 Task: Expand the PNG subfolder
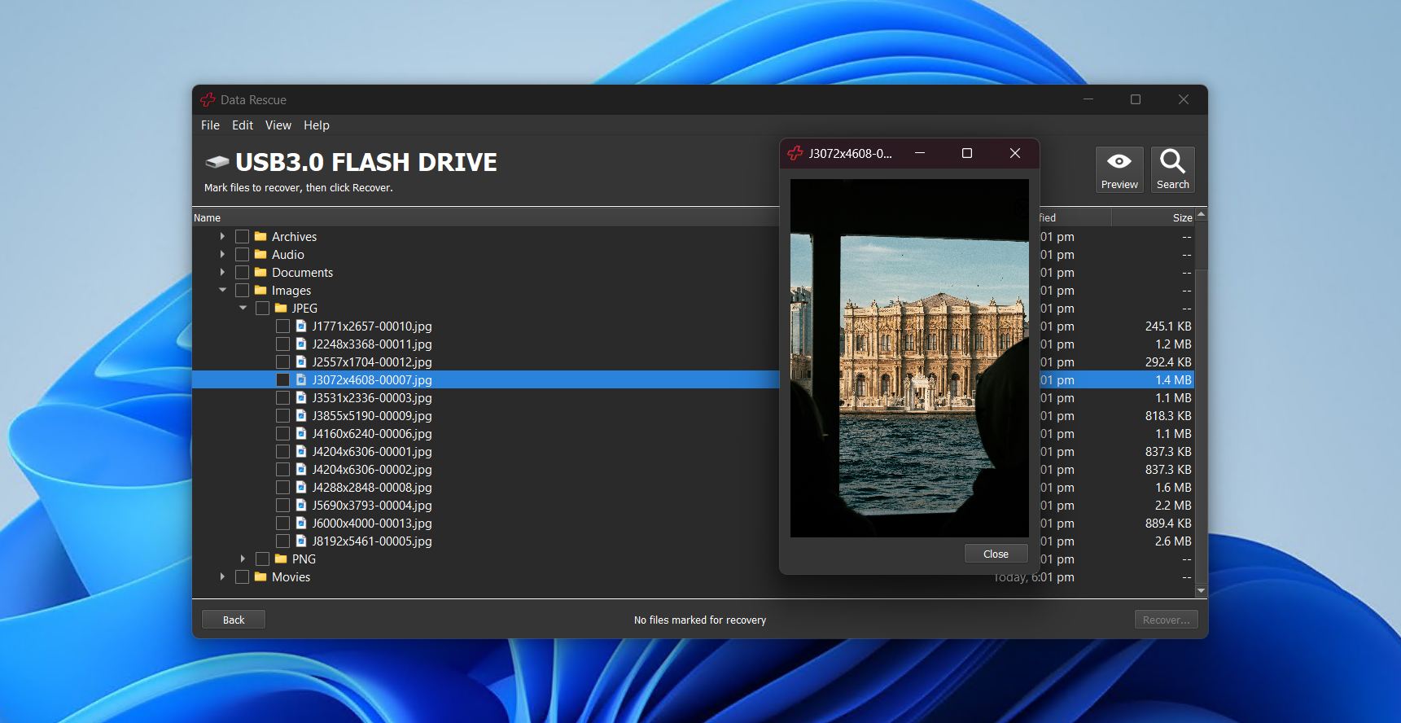click(x=243, y=559)
